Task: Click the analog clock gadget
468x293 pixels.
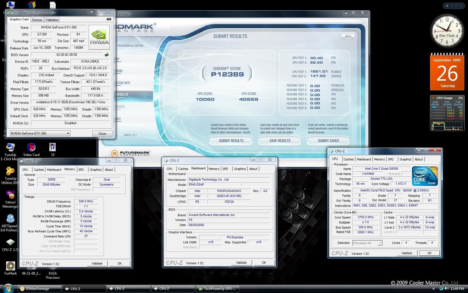Action: pos(447,31)
